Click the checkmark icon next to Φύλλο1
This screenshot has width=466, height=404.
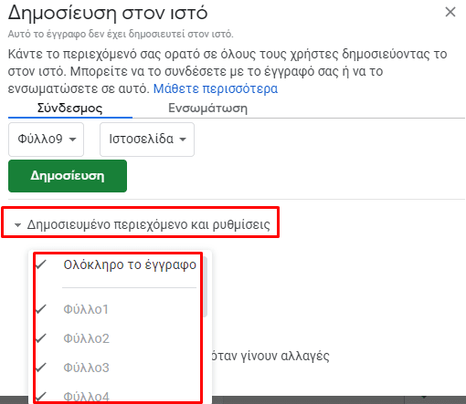click(40, 309)
